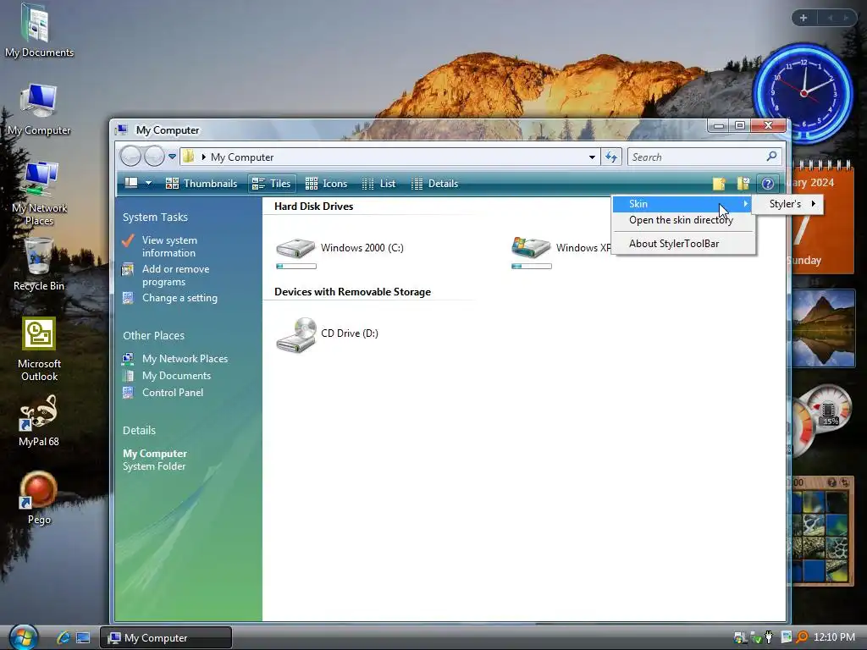
Task: Click the refresh button beside address bar
Action: (x=611, y=157)
